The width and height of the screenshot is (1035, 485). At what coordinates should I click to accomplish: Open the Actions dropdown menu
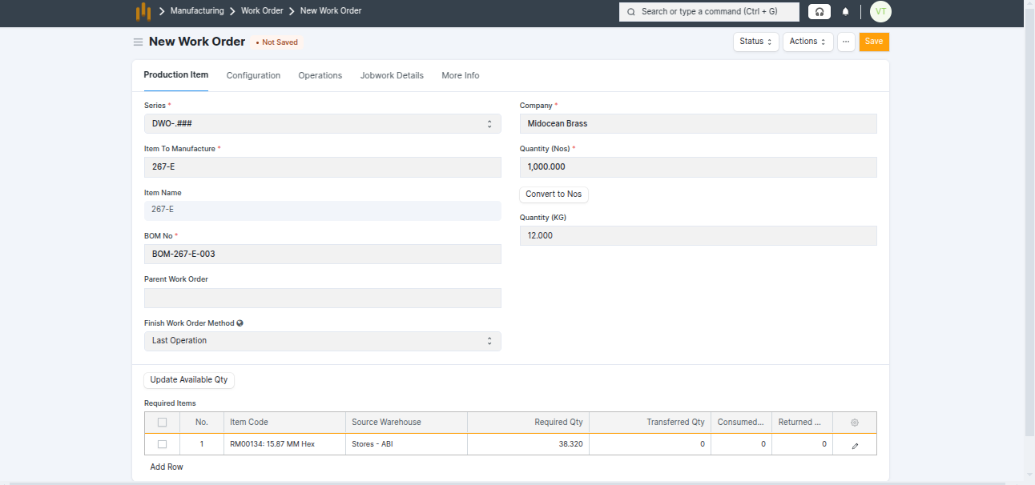click(x=807, y=42)
